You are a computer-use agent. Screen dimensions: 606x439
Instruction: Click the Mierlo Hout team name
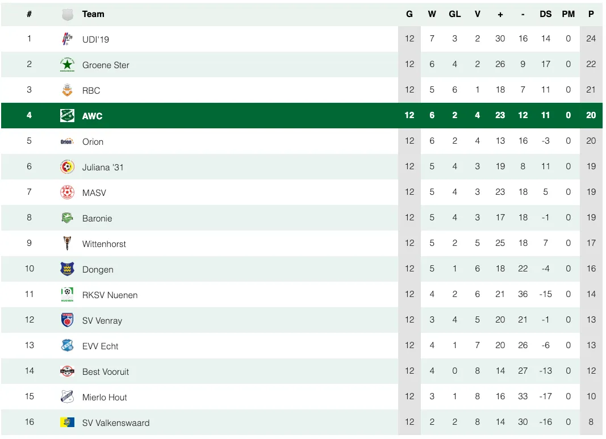coord(105,398)
